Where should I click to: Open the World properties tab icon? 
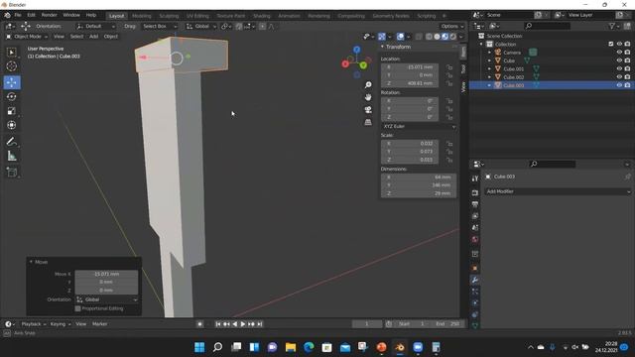pos(475,239)
